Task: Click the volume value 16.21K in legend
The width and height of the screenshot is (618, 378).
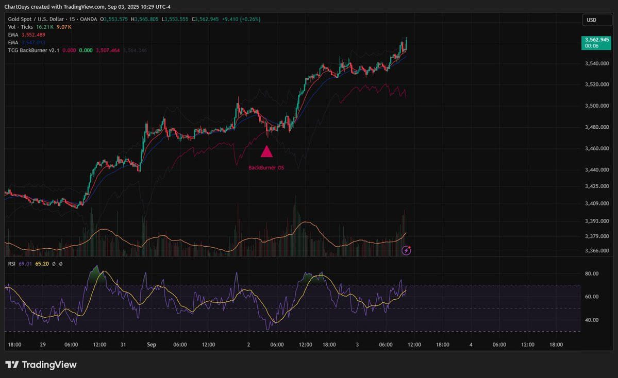Action: coord(44,27)
